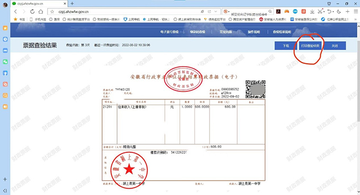Click the yellow star icon in left sidebar
Screen dimensions: 360x195
[x=5, y=28]
